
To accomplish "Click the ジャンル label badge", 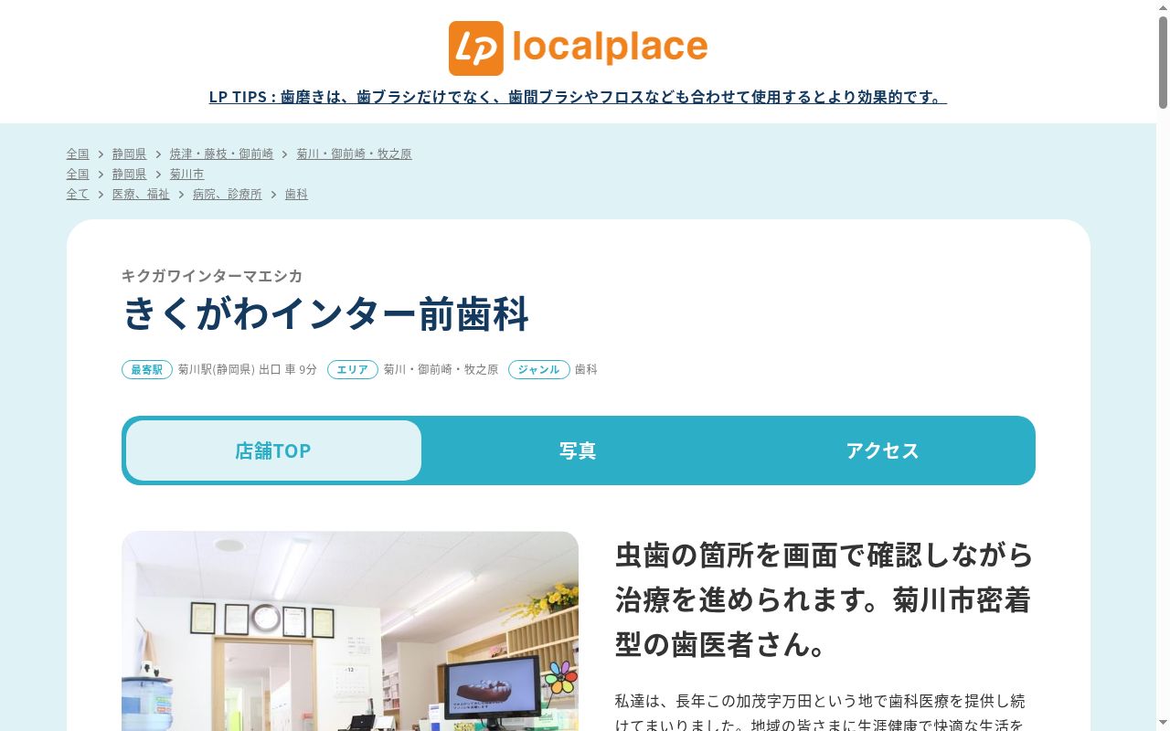I will (x=539, y=369).
